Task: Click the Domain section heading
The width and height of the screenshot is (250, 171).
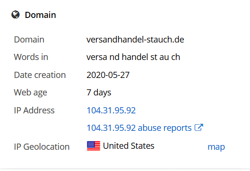Action: click(40, 15)
